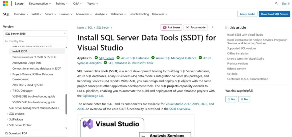This screenshot has width=292, height=137.
Task: Open Ask Learn assistant
Action: point(171,28)
